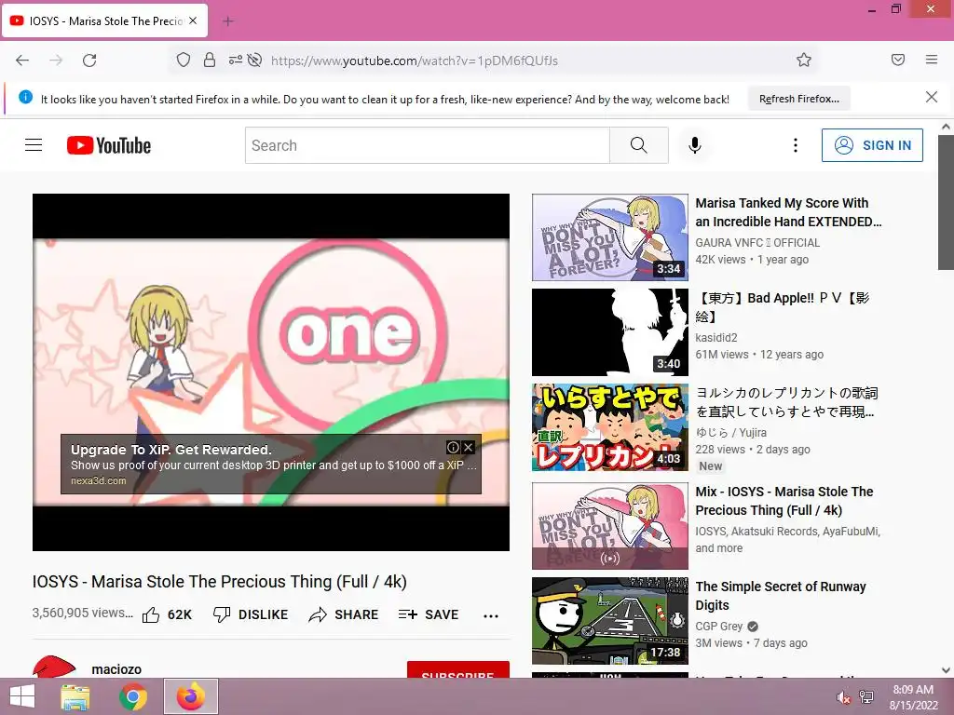Click the page vertical scrollbar thumb
954x715 pixels.
click(946, 202)
